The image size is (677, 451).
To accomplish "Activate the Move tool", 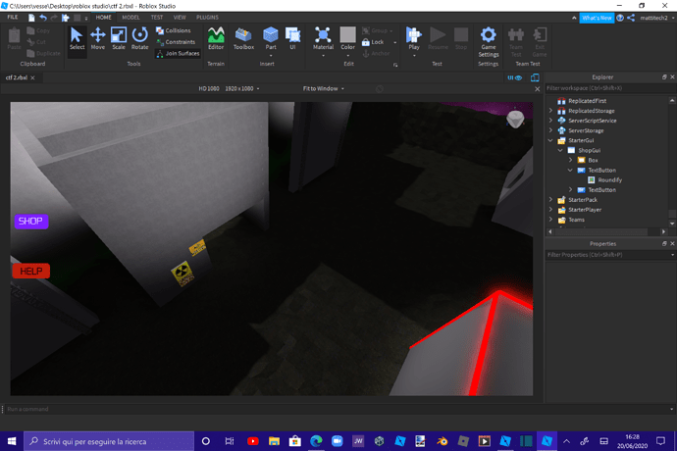I will tap(97, 38).
